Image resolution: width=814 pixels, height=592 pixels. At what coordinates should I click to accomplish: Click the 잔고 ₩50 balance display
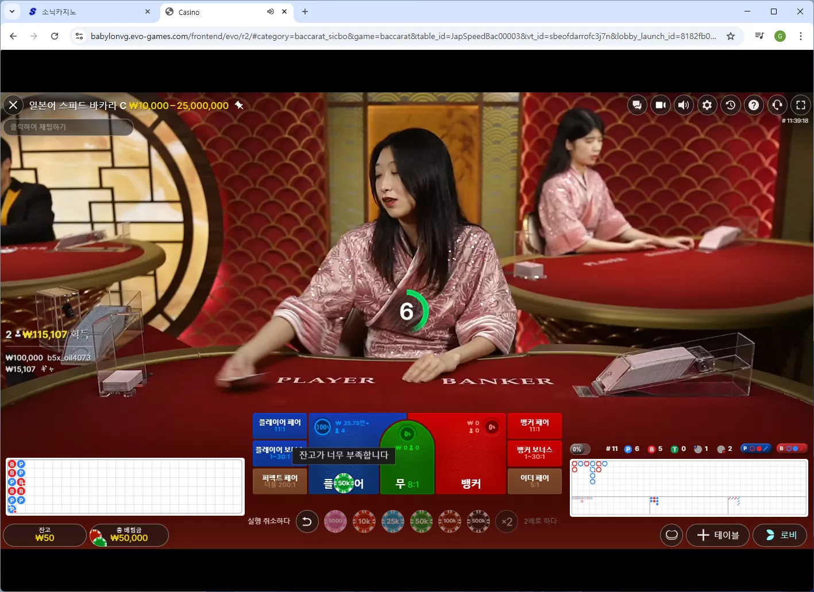click(45, 535)
